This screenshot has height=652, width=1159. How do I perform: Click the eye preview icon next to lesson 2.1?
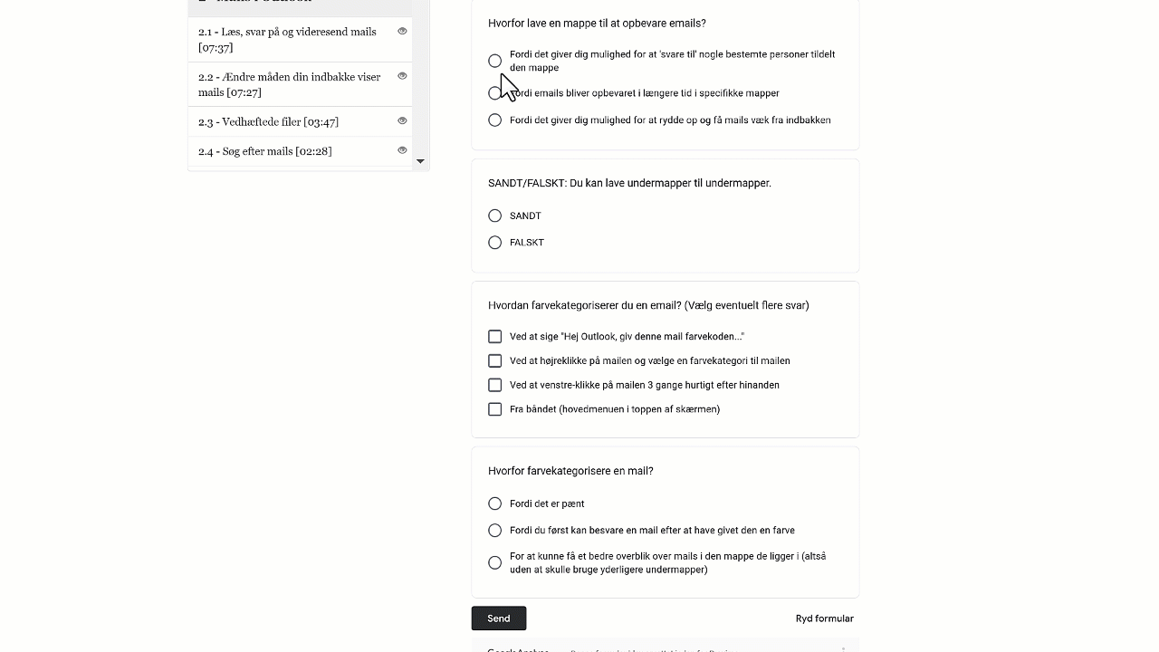(x=402, y=31)
